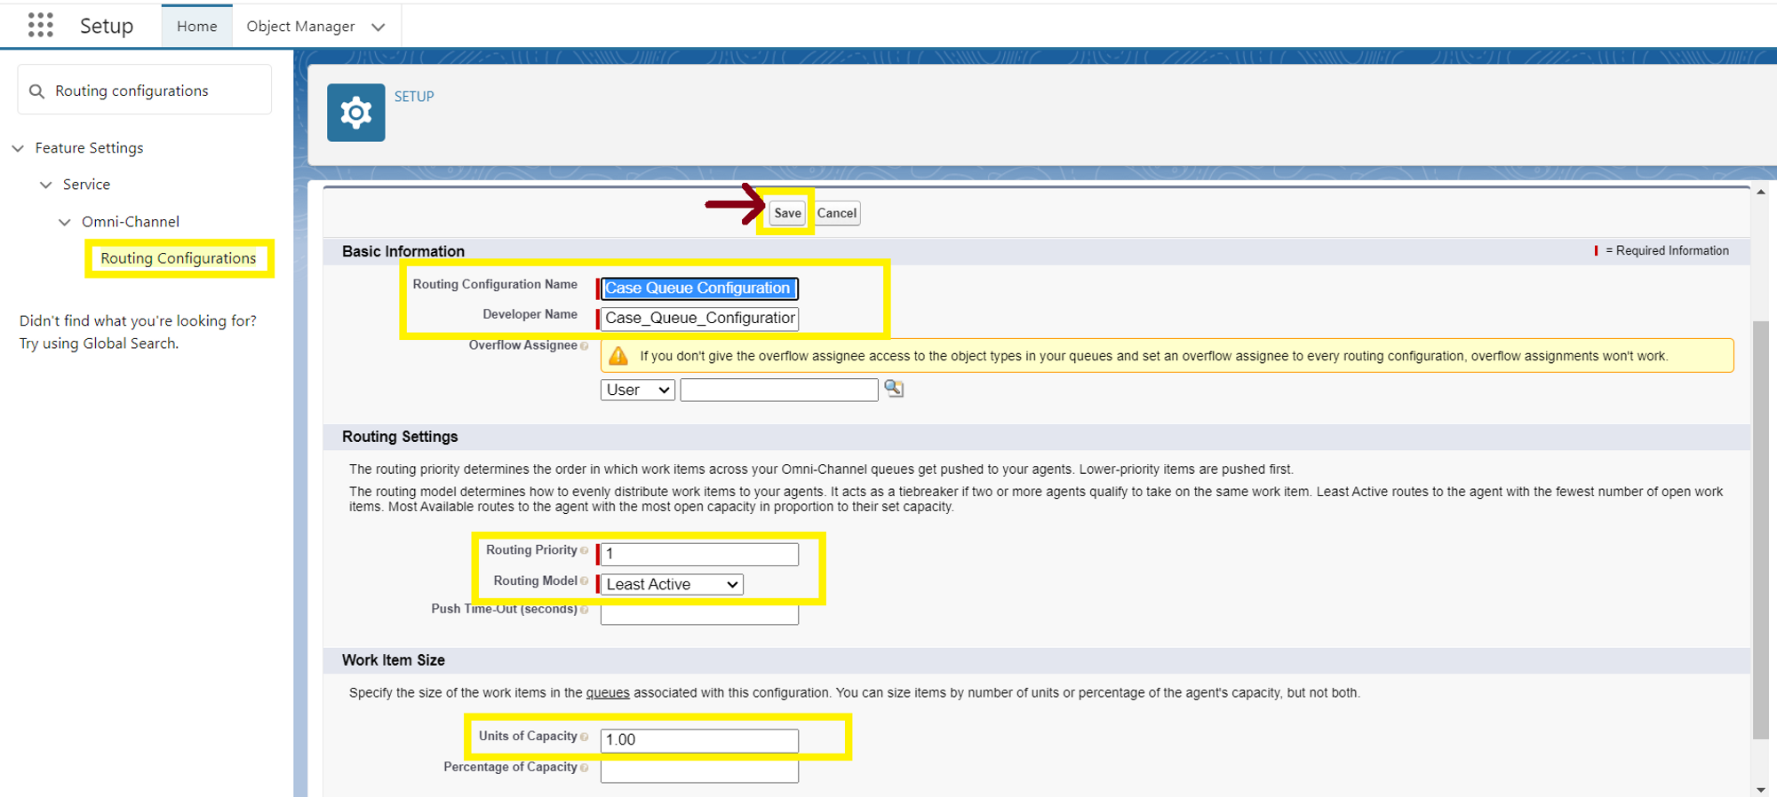
Task: Click help icon next to Routing Priority
Action: (584, 551)
